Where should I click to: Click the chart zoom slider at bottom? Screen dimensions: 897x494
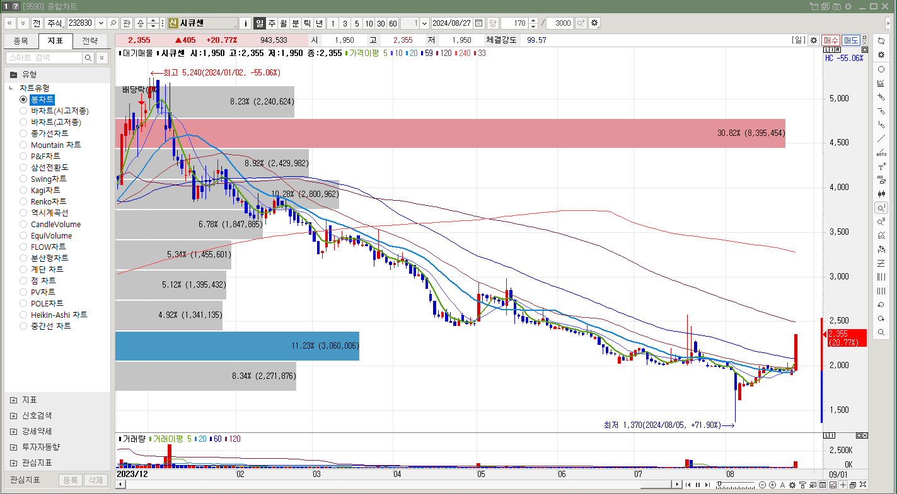(735, 485)
